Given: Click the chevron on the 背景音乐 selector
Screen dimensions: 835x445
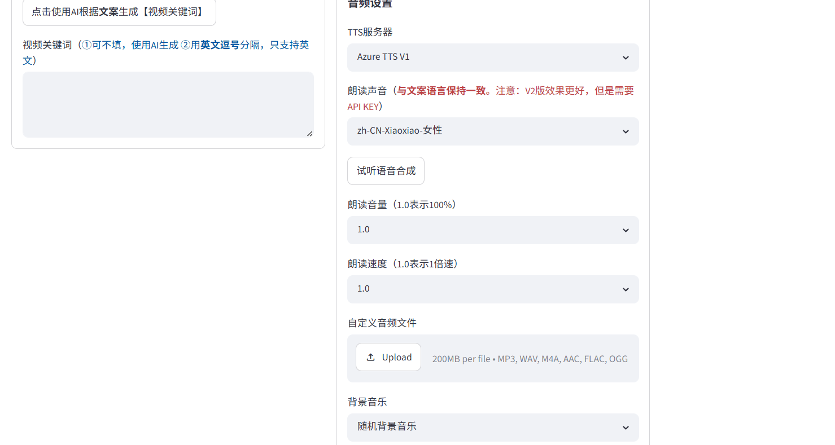Looking at the screenshot, I should point(626,428).
